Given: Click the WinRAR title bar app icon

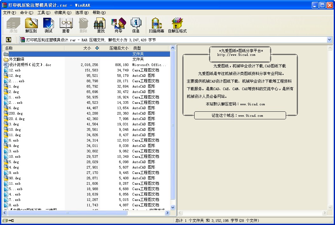Looking at the screenshot, I should coord(4,5).
